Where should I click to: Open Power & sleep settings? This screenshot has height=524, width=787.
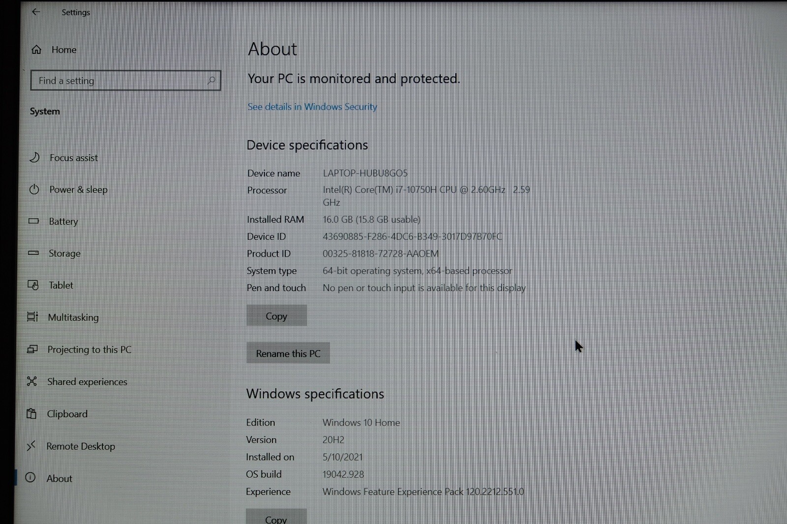(x=78, y=190)
